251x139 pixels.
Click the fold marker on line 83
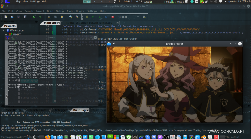(x=55, y=101)
